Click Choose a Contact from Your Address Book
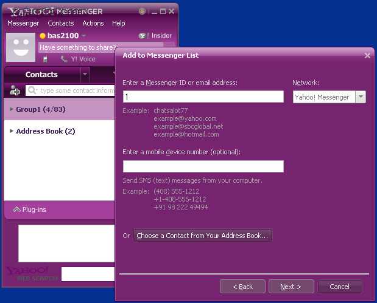 tap(203, 236)
